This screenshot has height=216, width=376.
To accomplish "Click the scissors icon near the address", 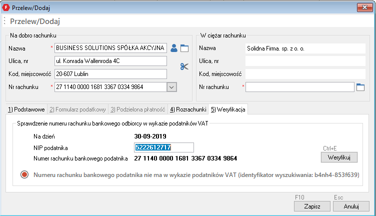I will point(184,66).
